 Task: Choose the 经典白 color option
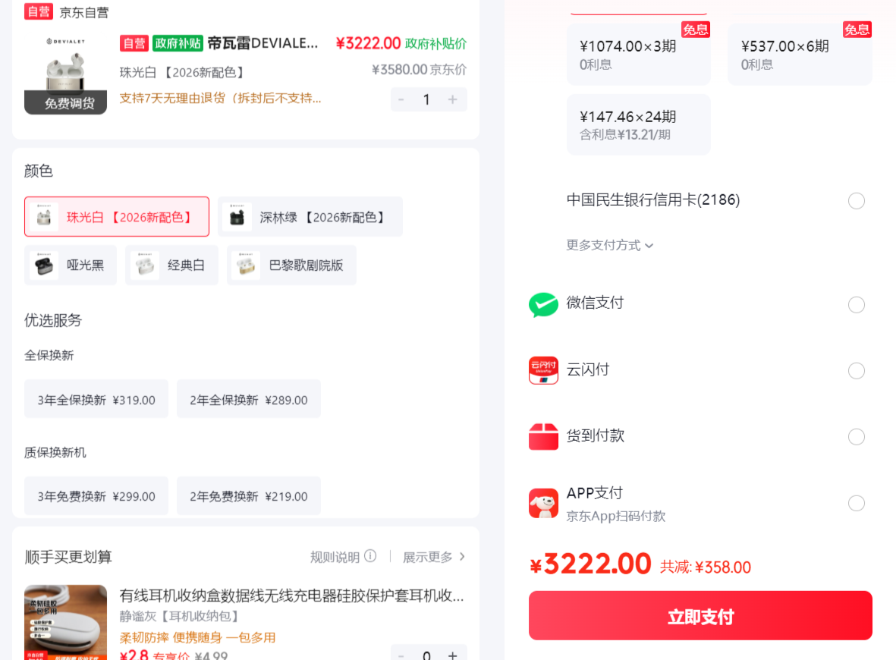171,266
